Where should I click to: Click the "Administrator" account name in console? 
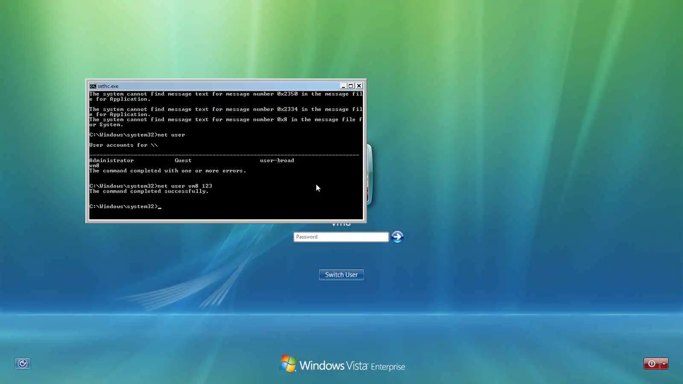(111, 160)
